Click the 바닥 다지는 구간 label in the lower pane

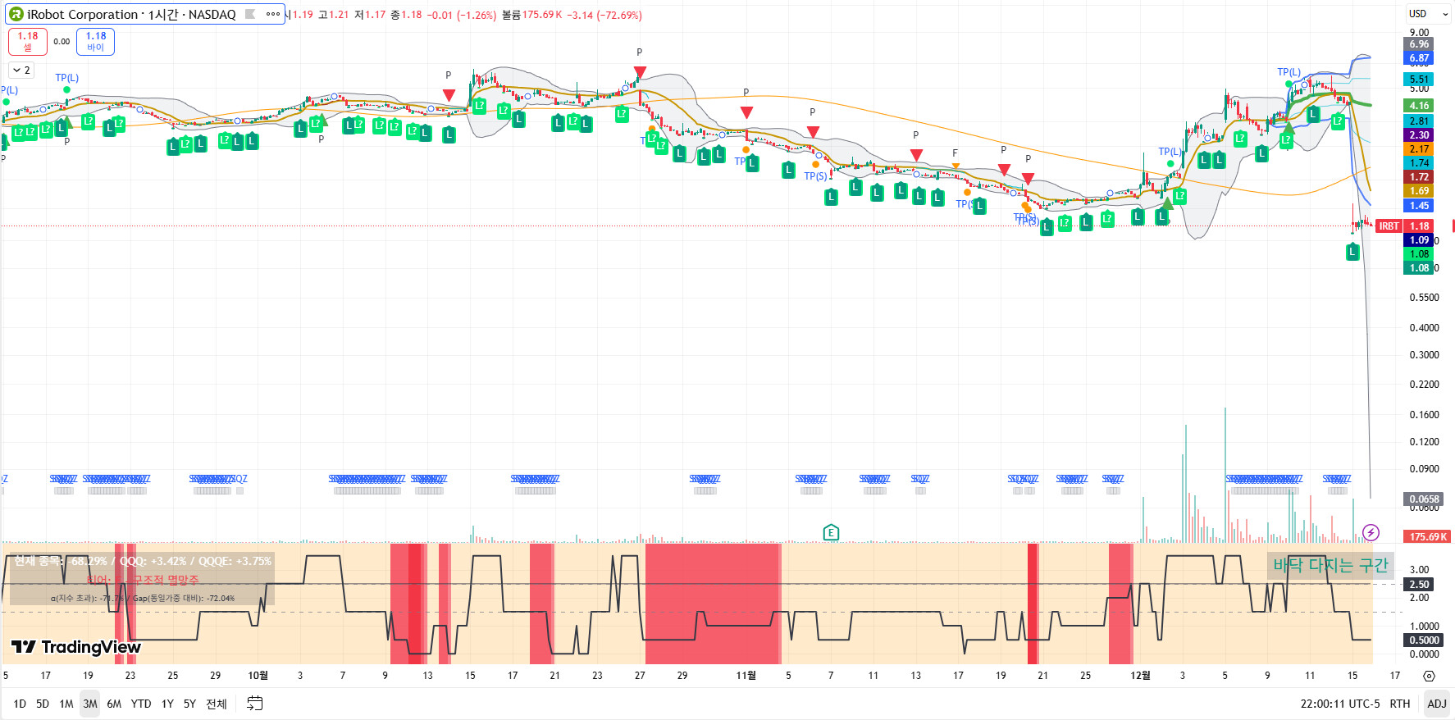(x=1330, y=565)
